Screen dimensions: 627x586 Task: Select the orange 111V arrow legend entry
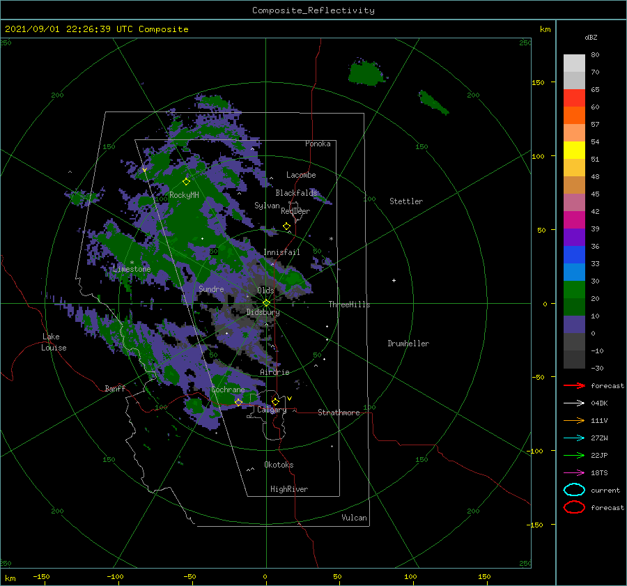[x=574, y=420]
